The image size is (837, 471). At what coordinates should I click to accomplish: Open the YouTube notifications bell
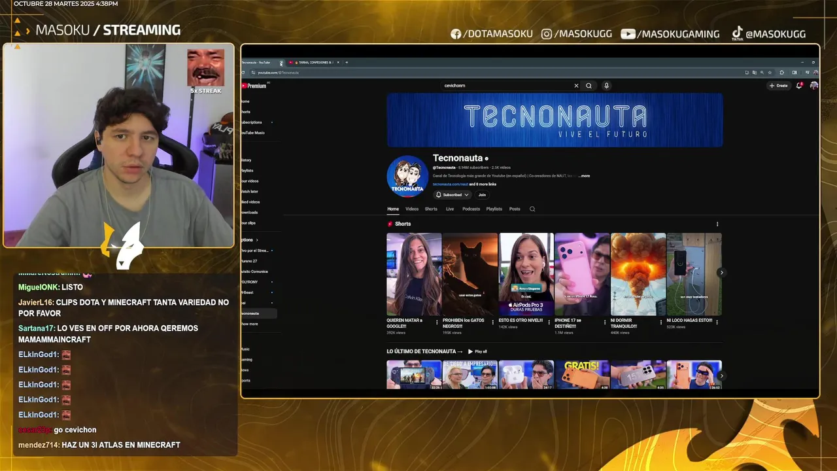click(799, 86)
